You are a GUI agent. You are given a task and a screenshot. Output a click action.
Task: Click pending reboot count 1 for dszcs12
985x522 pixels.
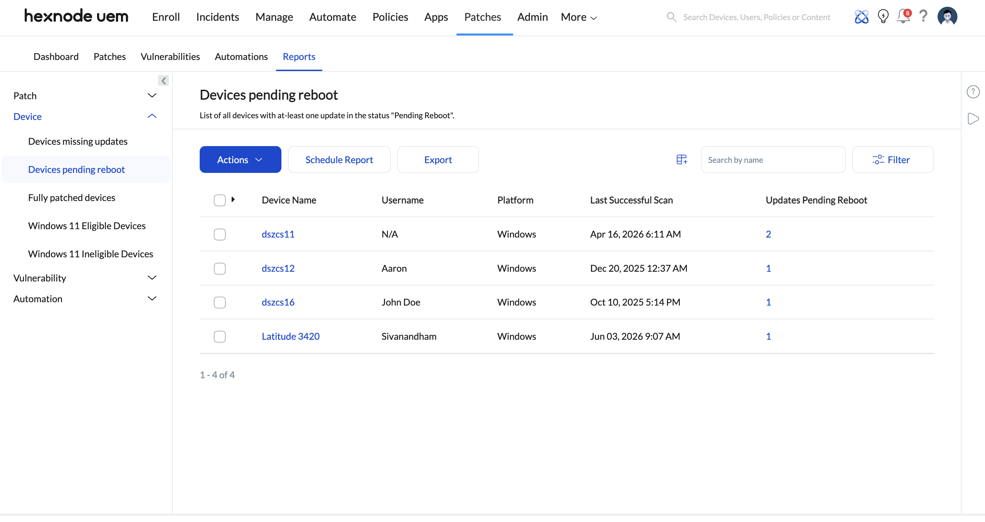(x=768, y=268)
